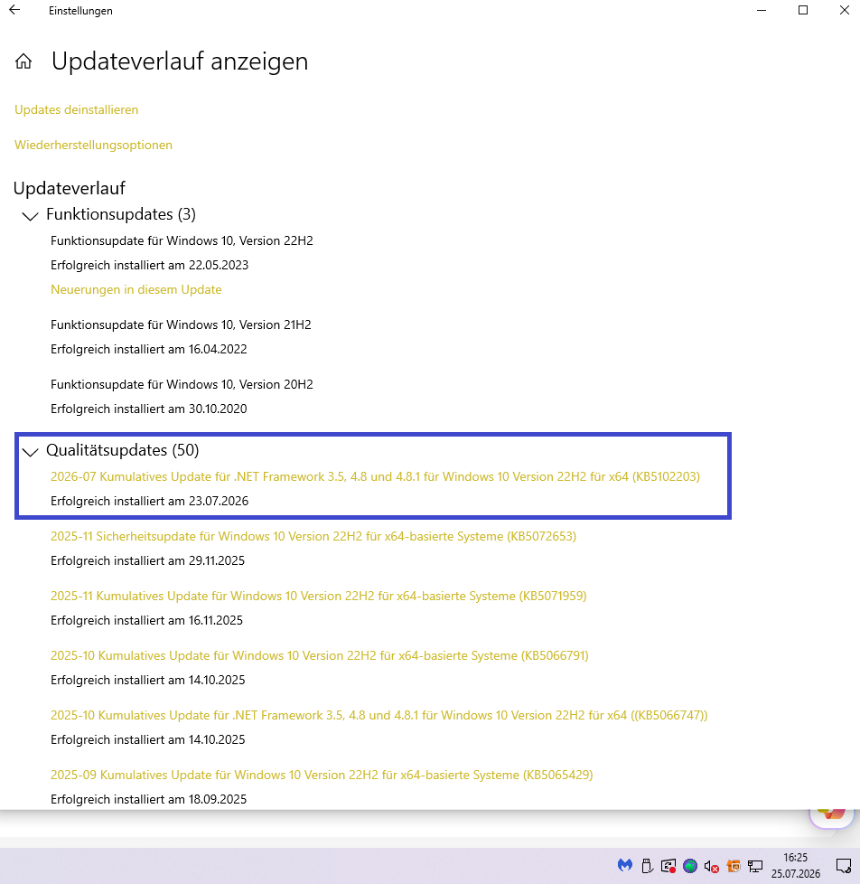860x884 pixels.
Task: Open Malwarebytes from the system tray
Action: (x=625, y=865)
